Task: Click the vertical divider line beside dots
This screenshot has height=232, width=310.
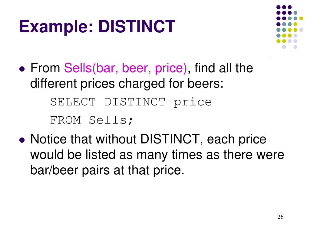Action: [270, 31]
